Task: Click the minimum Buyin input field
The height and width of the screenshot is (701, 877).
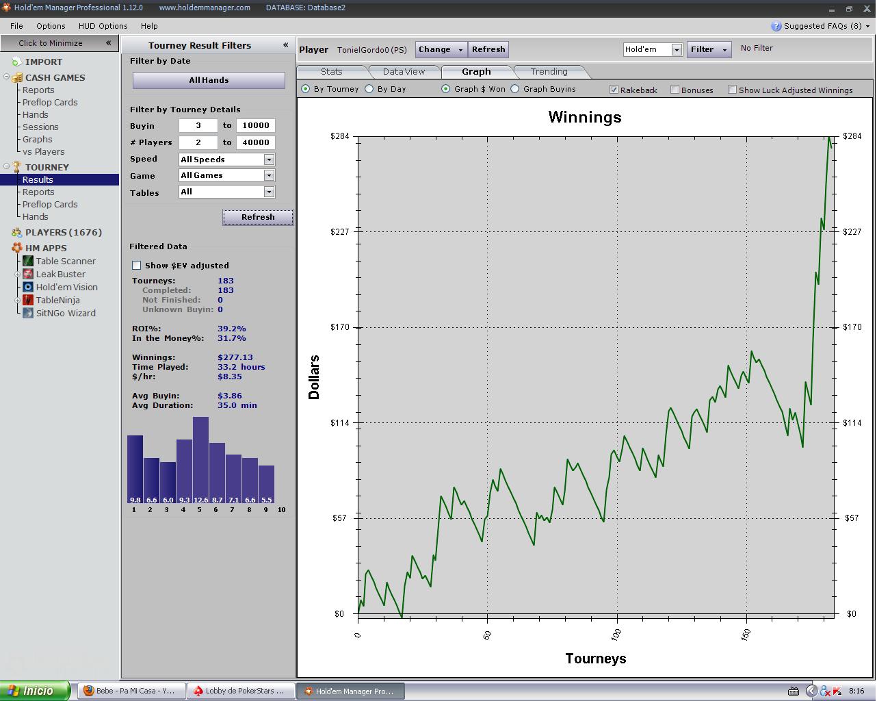Action: (x=198, y=126)
